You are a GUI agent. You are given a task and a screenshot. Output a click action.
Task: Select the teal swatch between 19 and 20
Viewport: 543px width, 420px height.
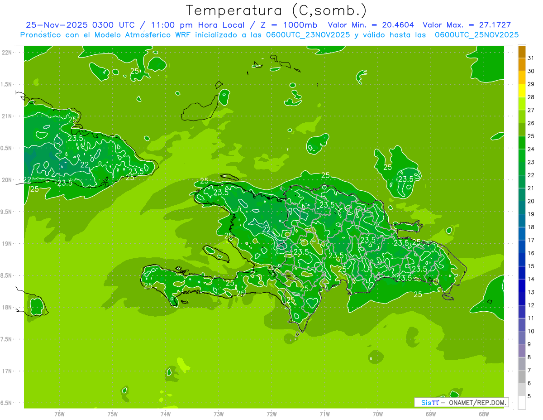522,208
